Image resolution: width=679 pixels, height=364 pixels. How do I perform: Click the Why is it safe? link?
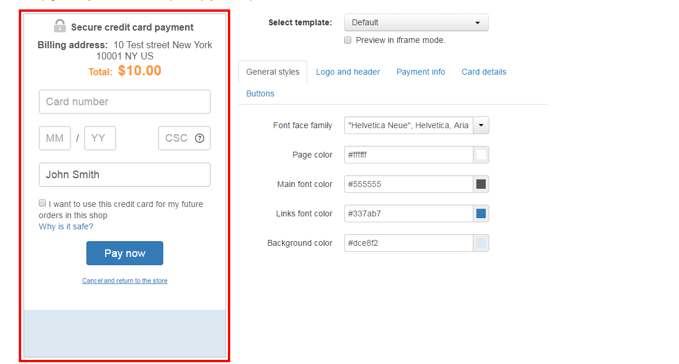point(66,226)
